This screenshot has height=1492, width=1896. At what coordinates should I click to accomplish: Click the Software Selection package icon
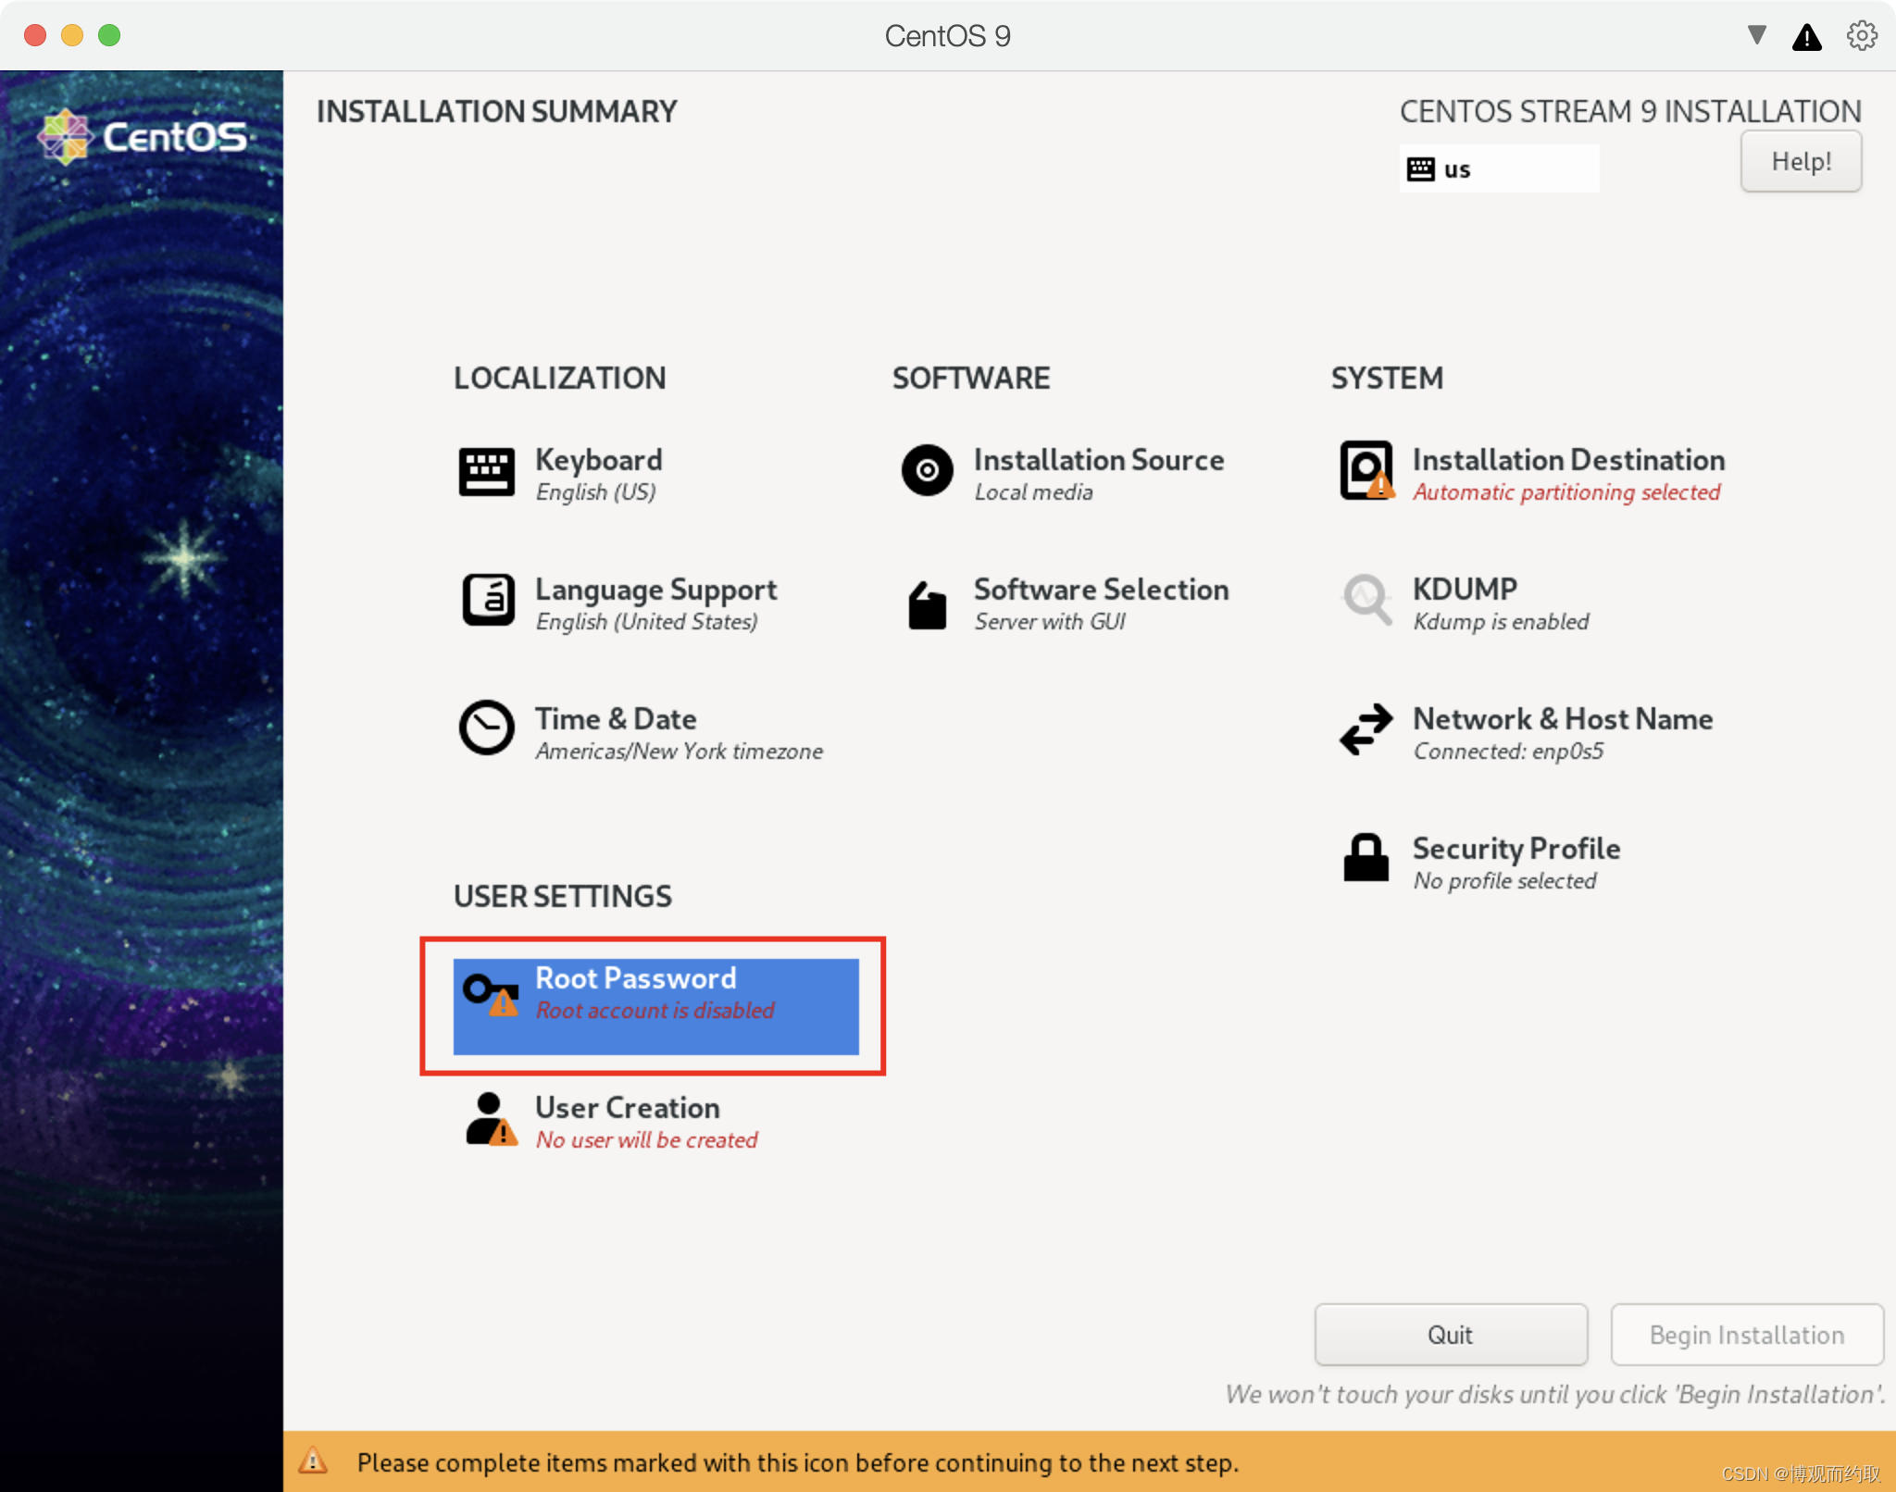point(927,605)
